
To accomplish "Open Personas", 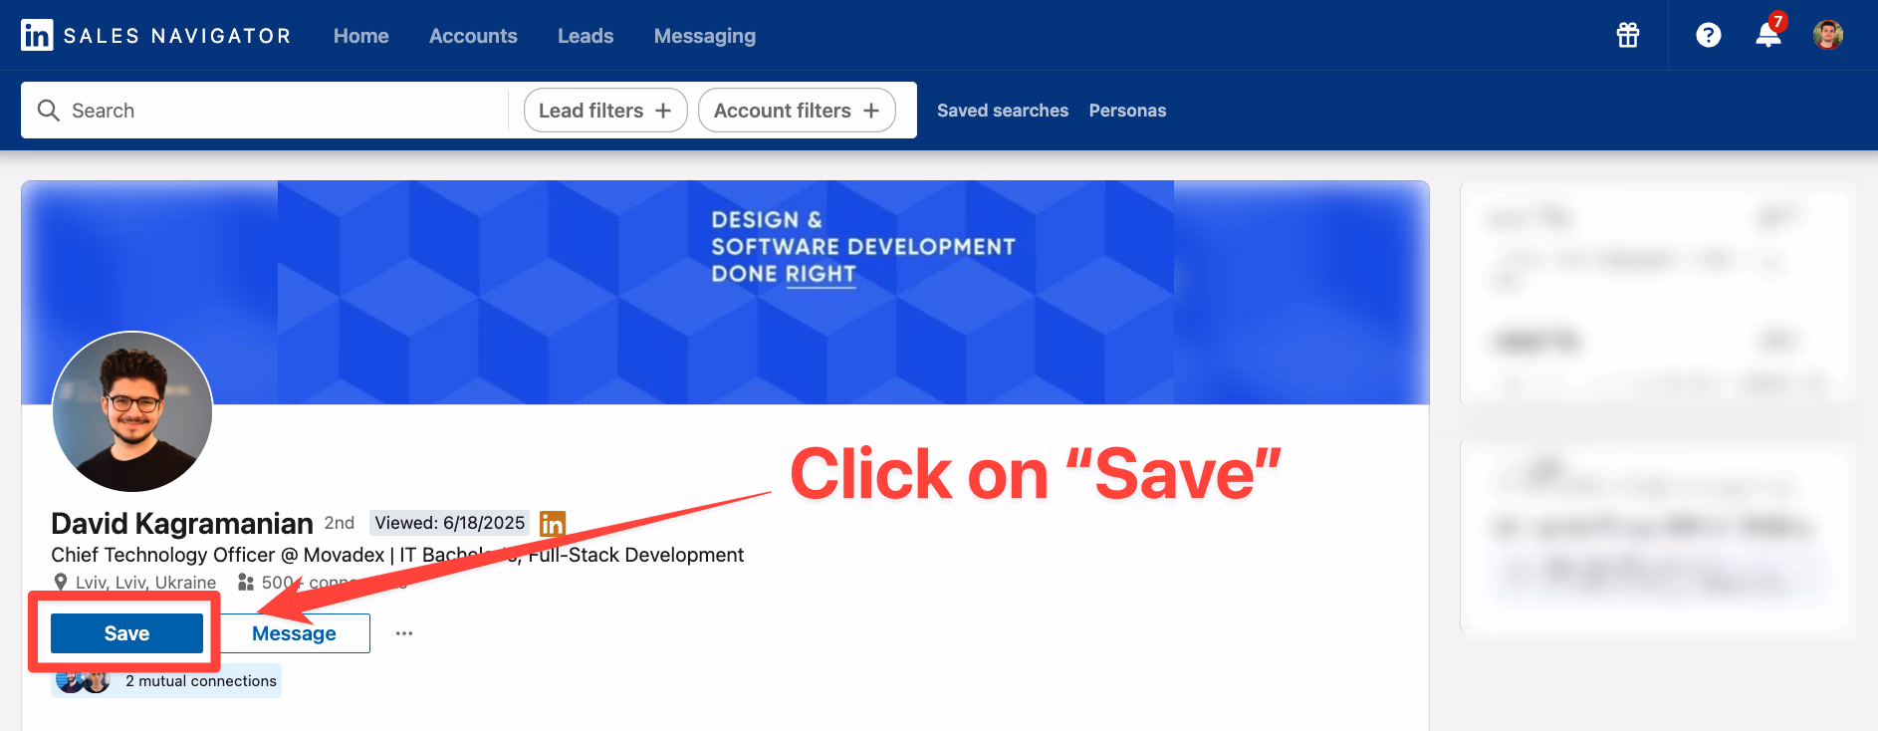I will pos(1127,111).
